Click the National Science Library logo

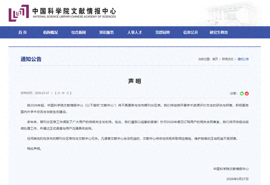coord(19,13)
